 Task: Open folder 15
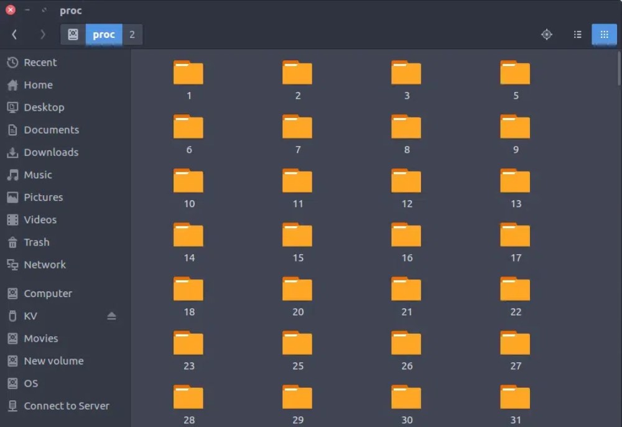tap(297, 235)
